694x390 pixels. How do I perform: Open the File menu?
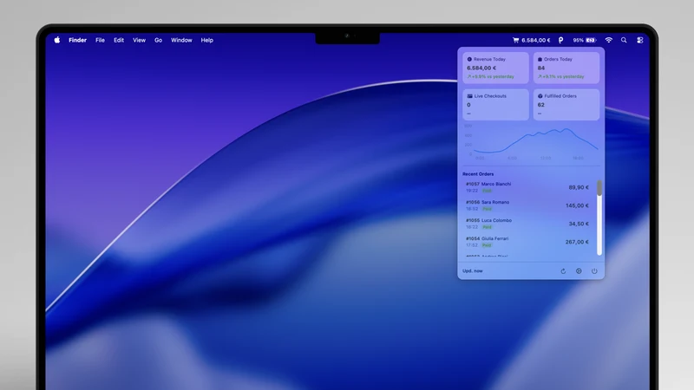(x=100, y=40)
